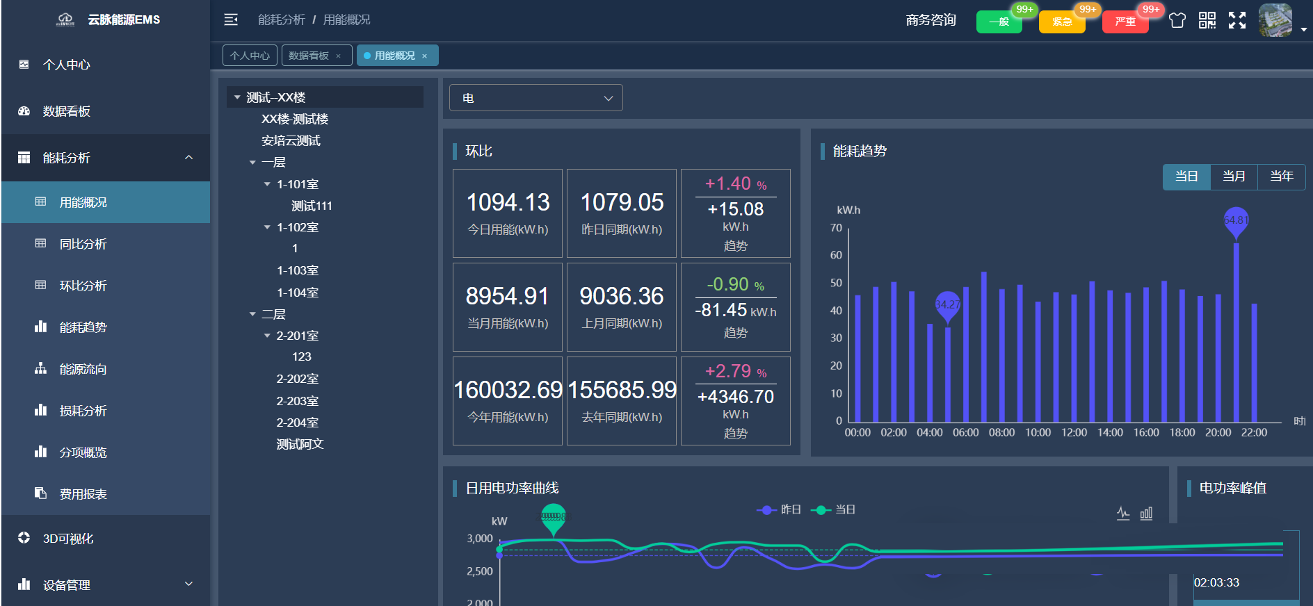Viewport: 1313px width, 606px height.
Task: Open the theme skin shirt icon
Action: point(1177,20)
